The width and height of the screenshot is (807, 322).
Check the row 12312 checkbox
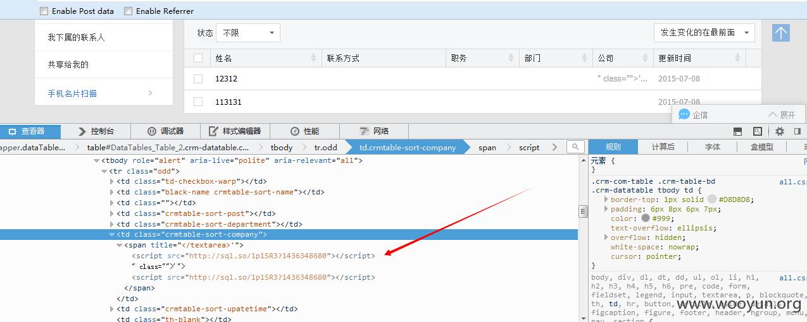click(x=198, y=79)
